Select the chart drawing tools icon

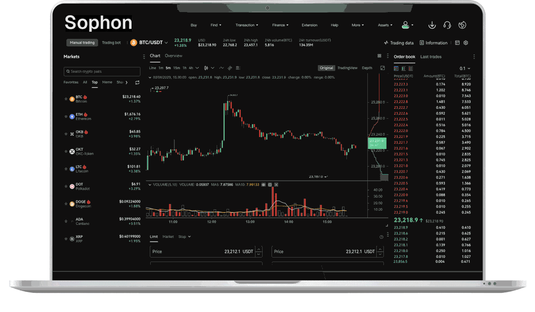pyautogui.click(x=230, y=68)
